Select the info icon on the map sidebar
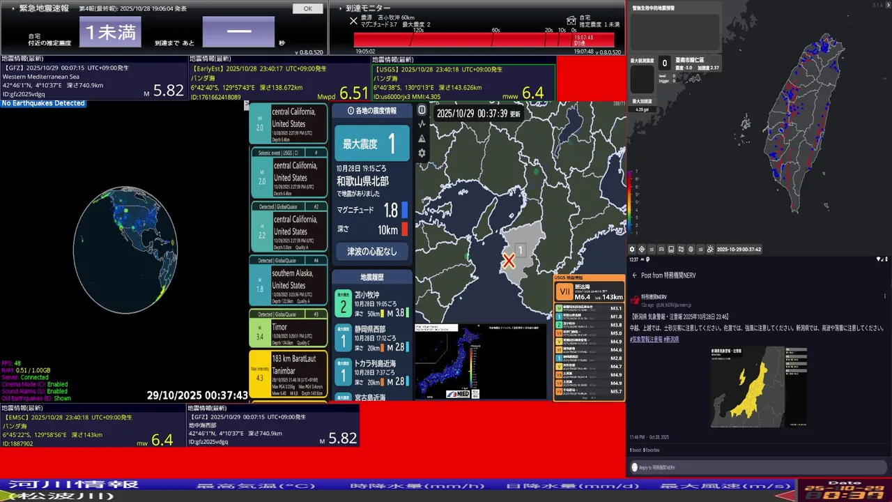Image resolution: width=892 pixels, height=502 pixels. click(x=422, y=110)
